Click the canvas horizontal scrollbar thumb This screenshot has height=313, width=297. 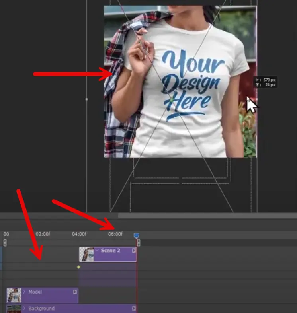coord(207,216)
